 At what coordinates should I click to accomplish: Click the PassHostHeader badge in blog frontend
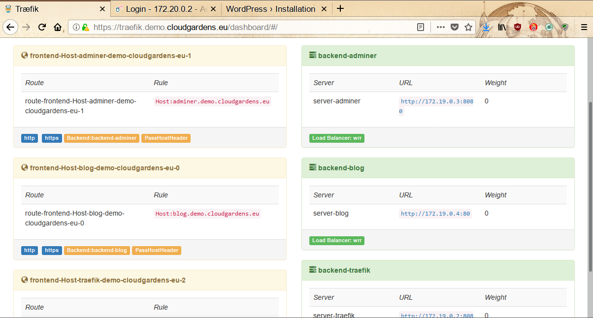[157, 251]
